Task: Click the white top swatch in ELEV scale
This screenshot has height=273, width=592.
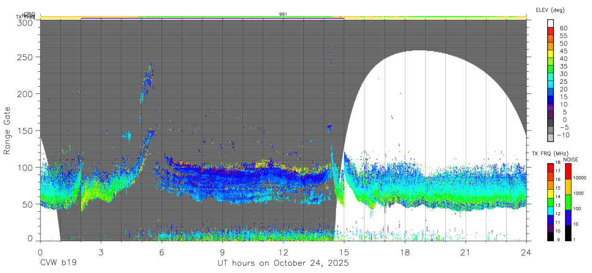Action: [551, 23]
